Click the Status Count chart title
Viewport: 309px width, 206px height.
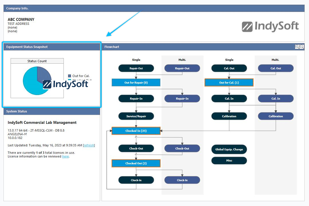pyautogui.click(x=37, y=61)
